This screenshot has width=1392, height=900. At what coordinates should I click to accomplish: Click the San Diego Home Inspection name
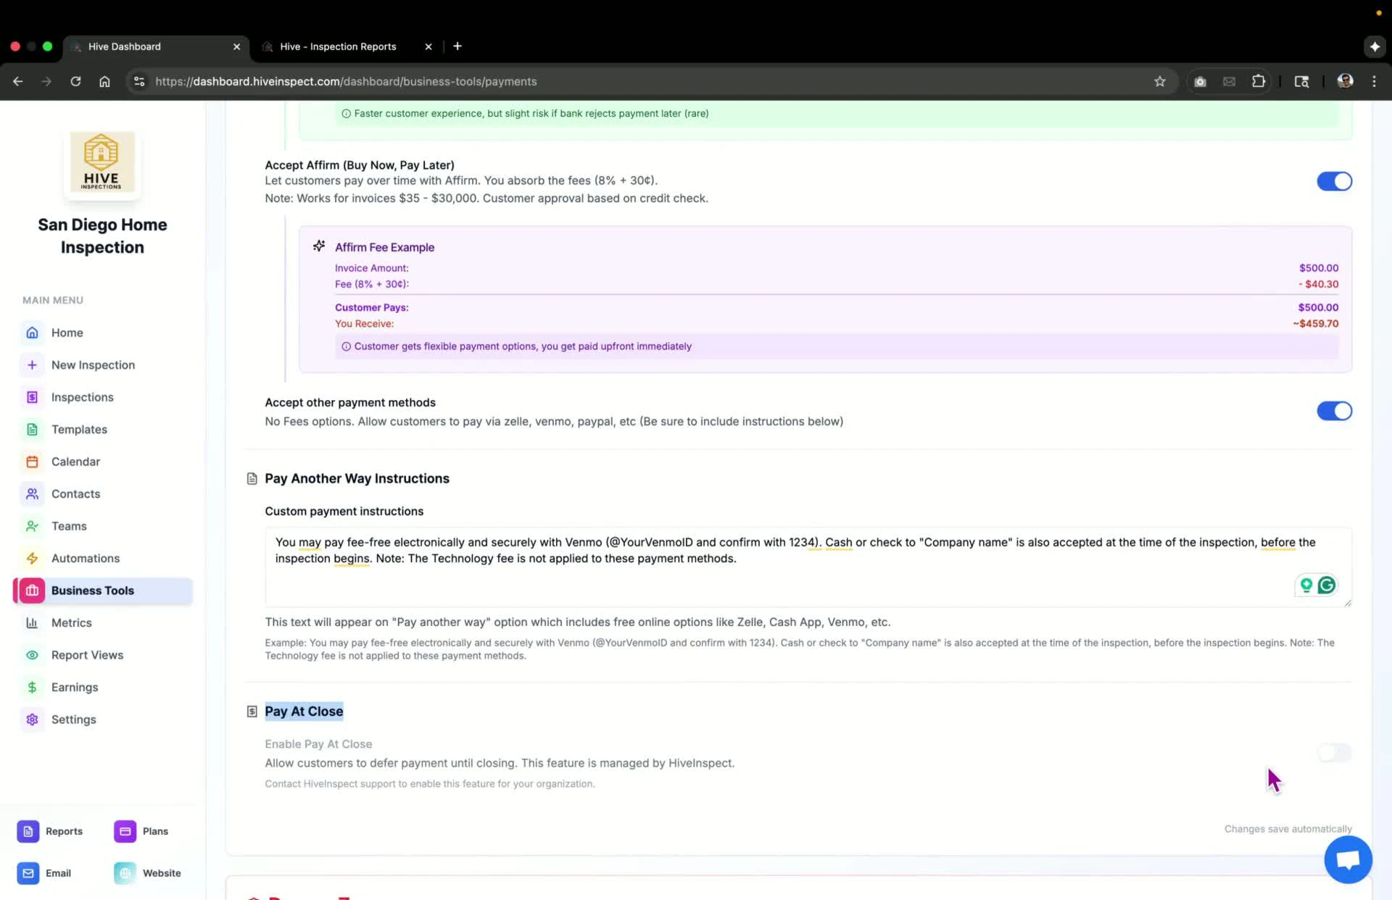coord(102,236)
